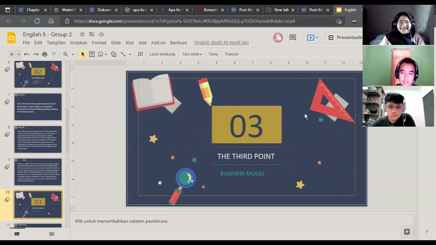The height and width of the screenshot is (245, 436).
Task: Click the paint format icon
Action: point(53,54)
